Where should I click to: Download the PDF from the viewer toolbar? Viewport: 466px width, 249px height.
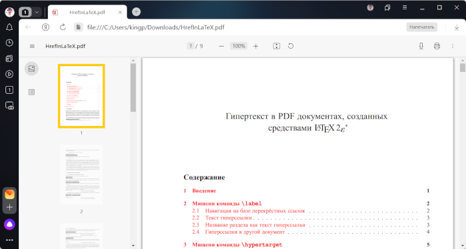pos(421,46)
